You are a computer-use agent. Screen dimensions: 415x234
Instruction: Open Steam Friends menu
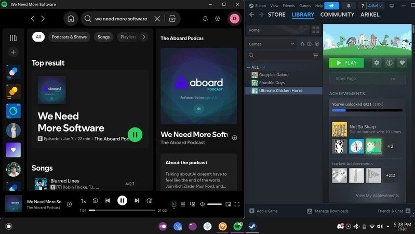[x=289, y=6]
